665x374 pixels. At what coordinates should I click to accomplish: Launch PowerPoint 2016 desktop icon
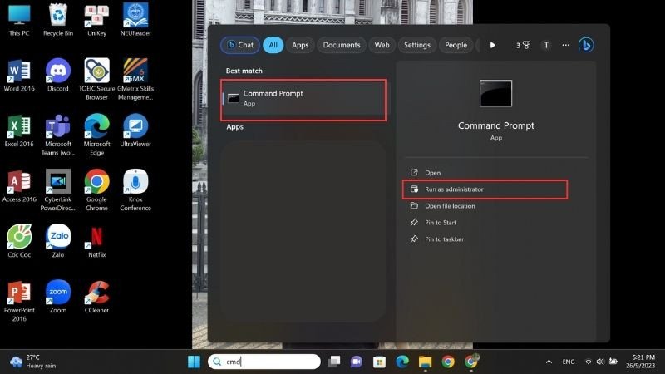coord(19,301)
